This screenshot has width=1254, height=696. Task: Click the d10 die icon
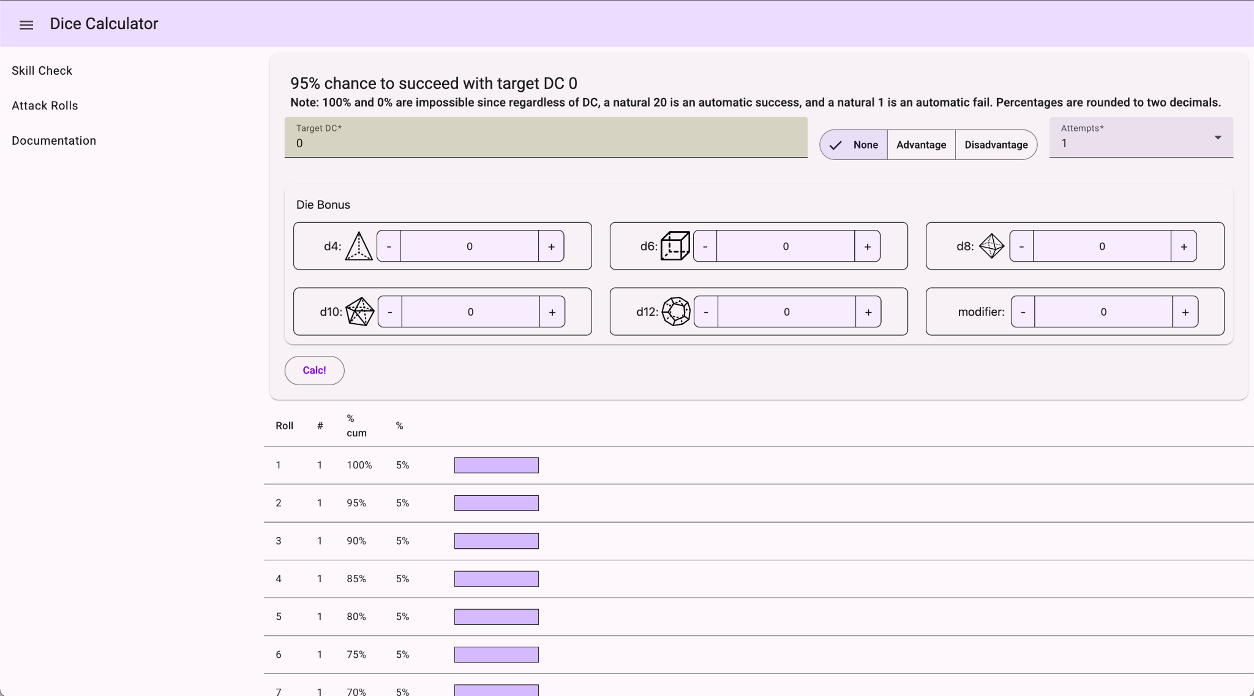(x=360, y=312)
